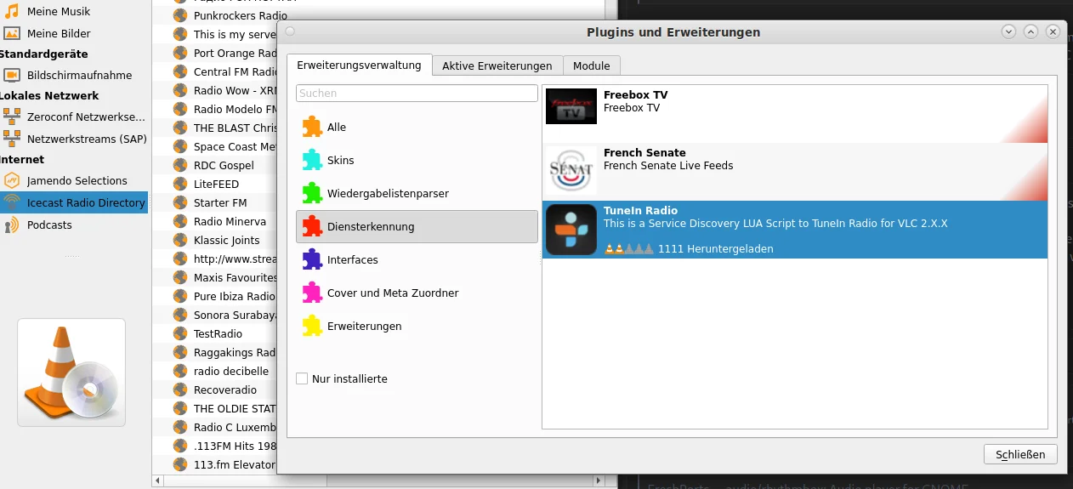This screenshot has height=489, width=1073.
Task: Click the VLC cone album art
Action: point(71,372)
